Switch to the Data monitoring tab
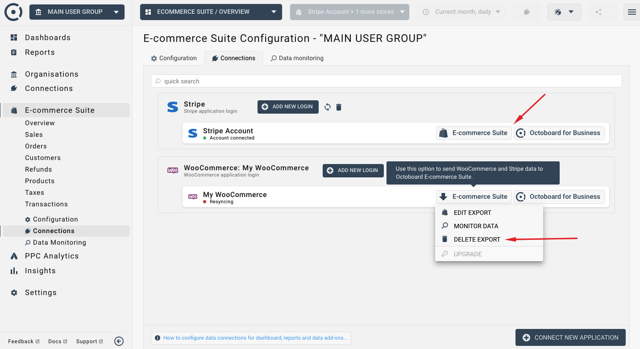 point(297,58)
